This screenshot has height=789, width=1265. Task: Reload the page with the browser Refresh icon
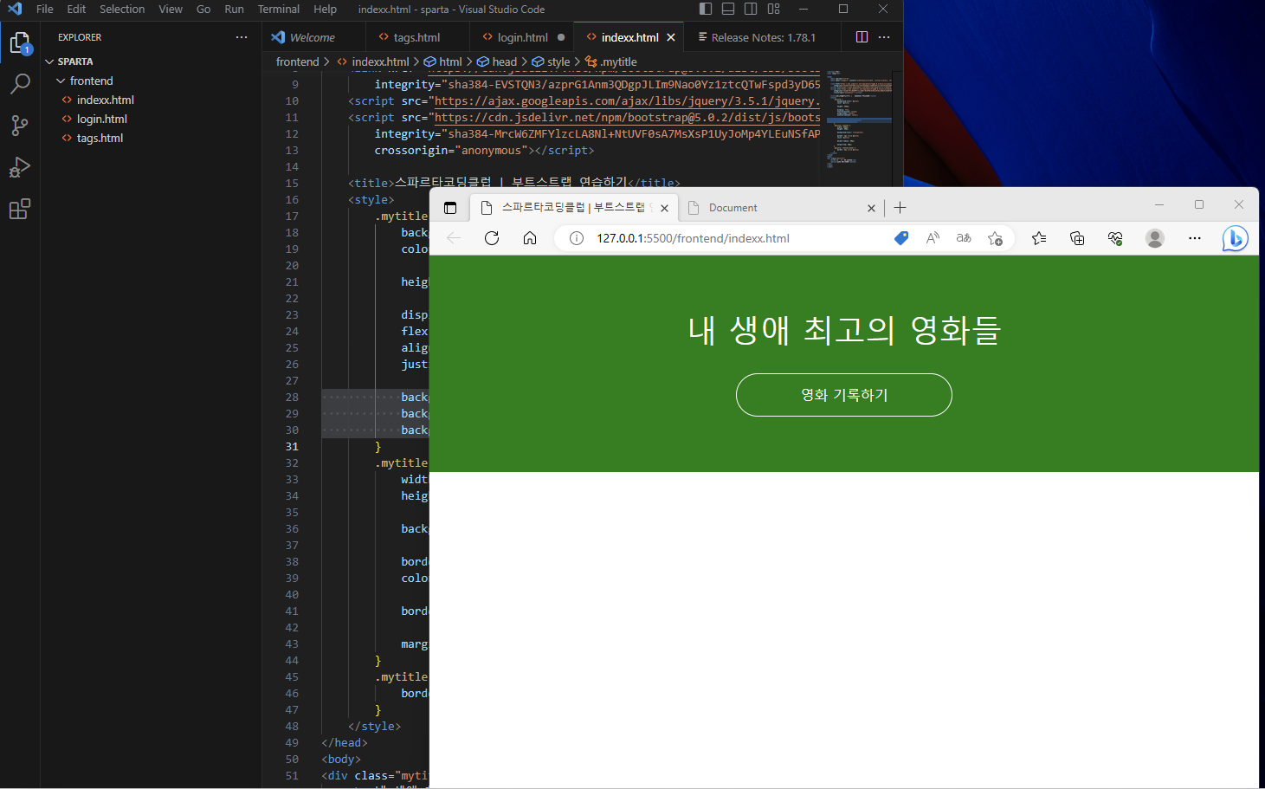tap(492, 238)
